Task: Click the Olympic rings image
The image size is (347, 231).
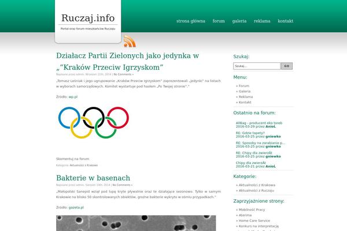Action: tap(94, 122)
